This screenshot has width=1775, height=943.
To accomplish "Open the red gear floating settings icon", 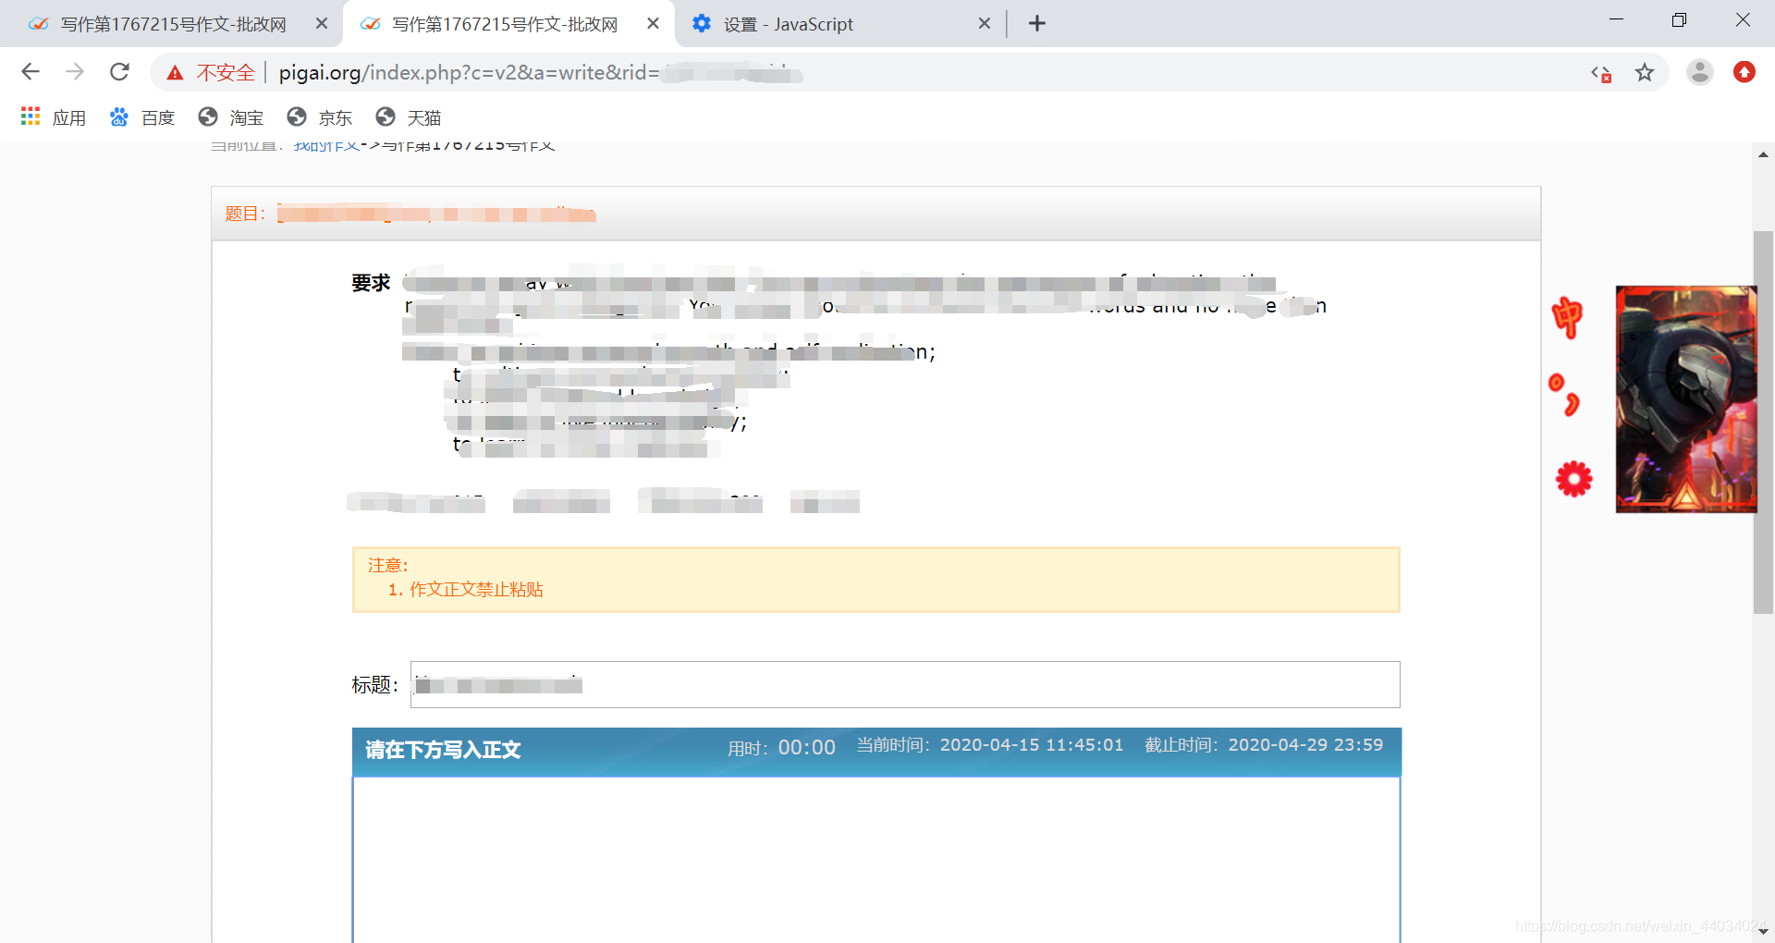I will click(x=1573, y=479).
